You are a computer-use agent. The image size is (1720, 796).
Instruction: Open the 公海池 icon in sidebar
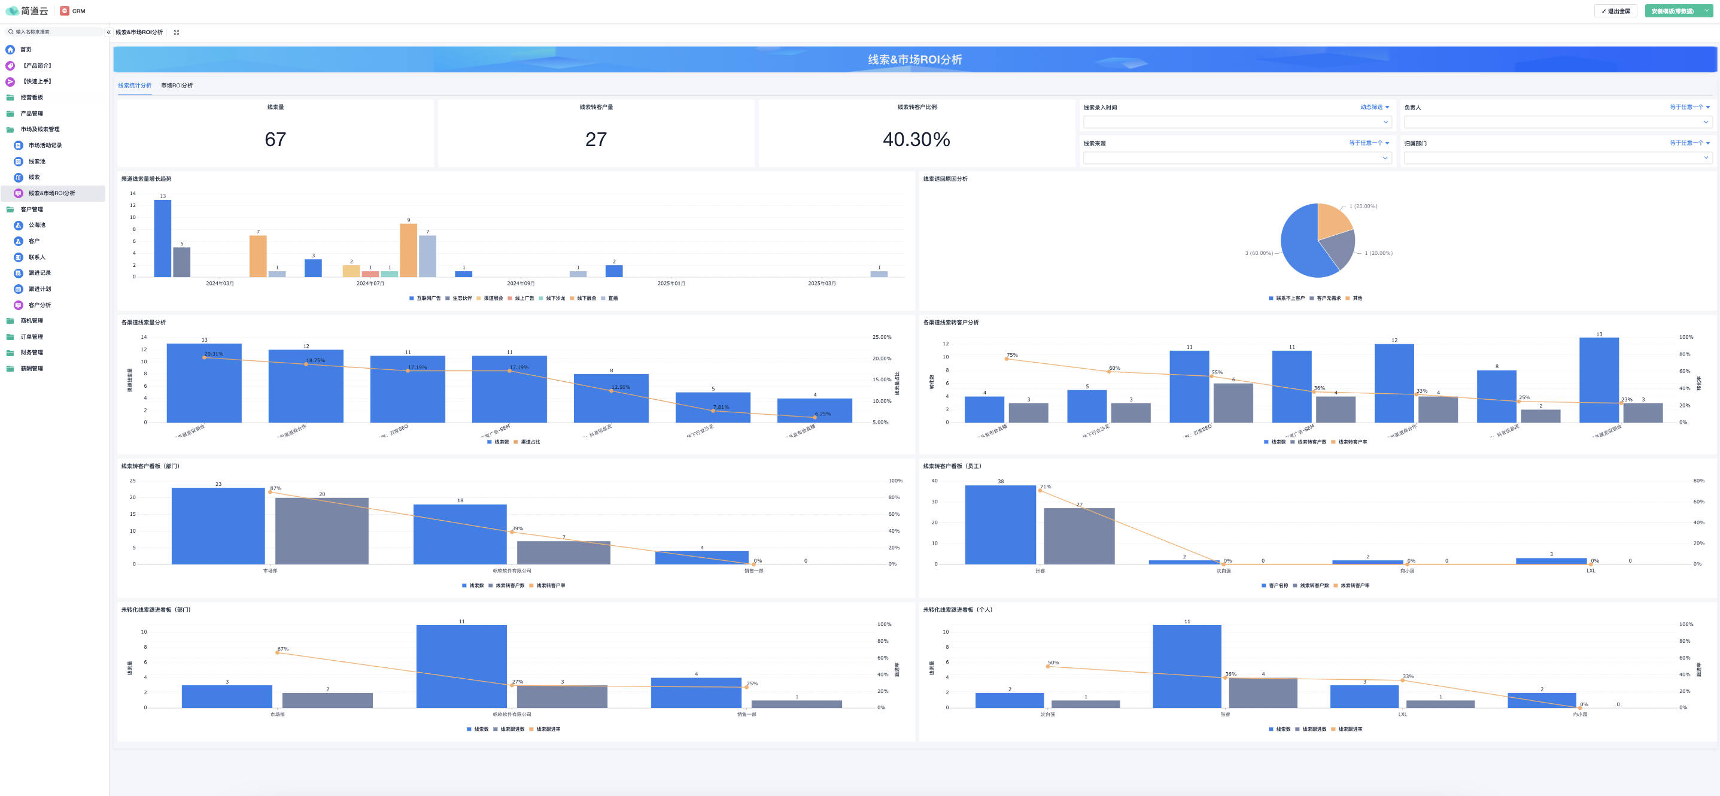tap(19, 226)
